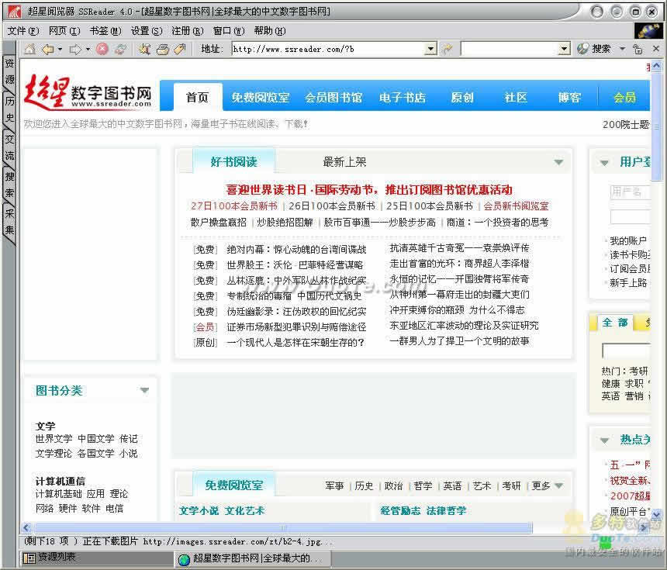Image resolution: width=667 pixels, height=570 pixels.
Task: Go forward with the right arrow icon
Action: (x=75, y=50)
